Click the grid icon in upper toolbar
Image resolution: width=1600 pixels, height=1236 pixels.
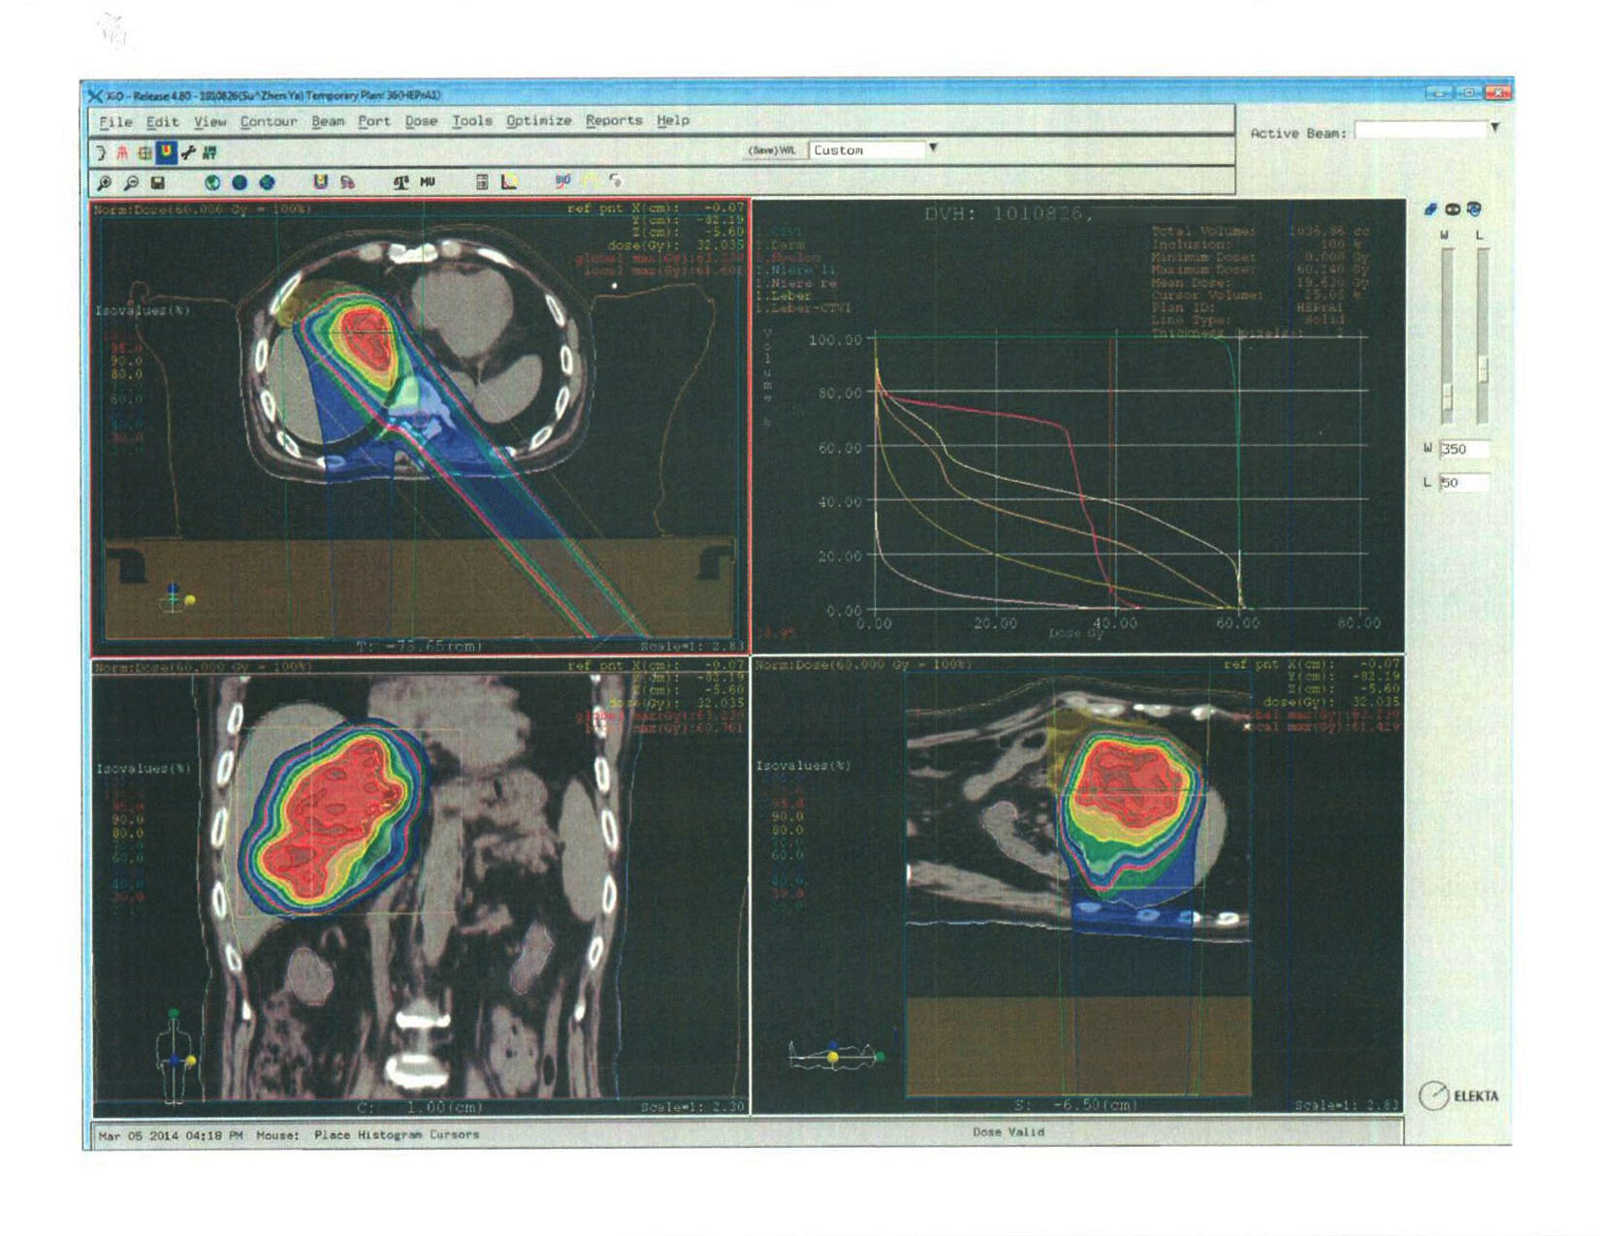(144, 152)
